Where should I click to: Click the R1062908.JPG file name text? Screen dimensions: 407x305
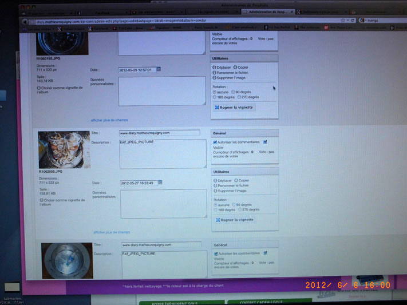coord(50,172)
